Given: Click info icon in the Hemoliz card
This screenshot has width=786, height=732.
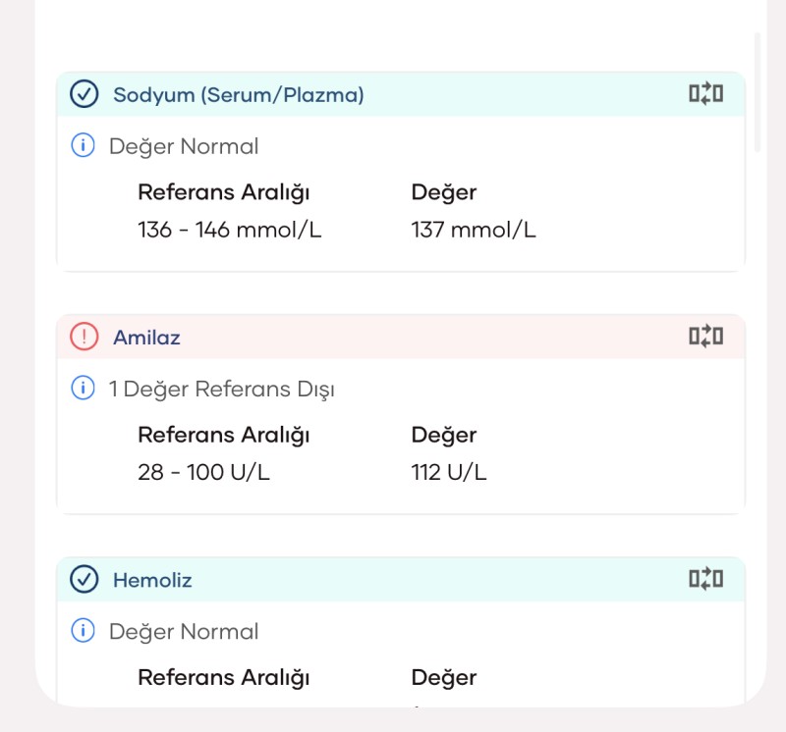Looking at the screenshot, I should tap(84, 630).
